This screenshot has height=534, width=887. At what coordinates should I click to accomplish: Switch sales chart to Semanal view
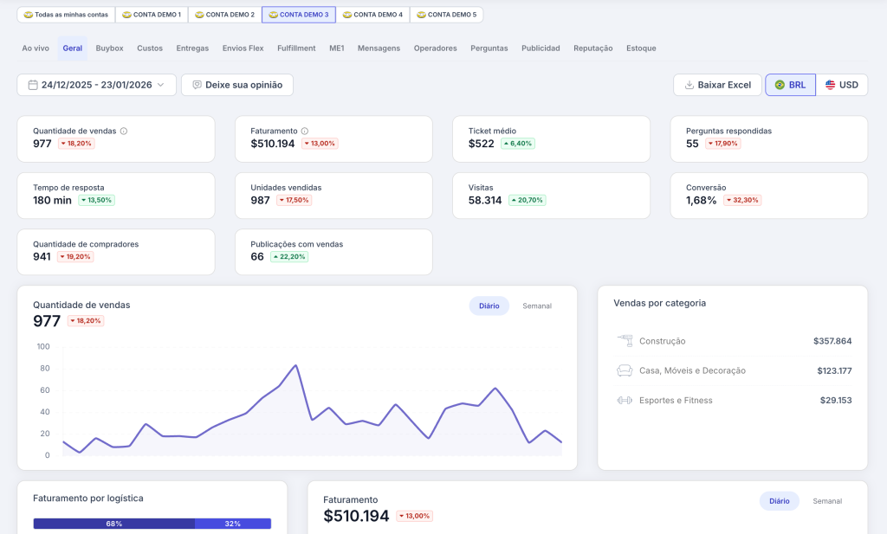click(x=537, y=306)
